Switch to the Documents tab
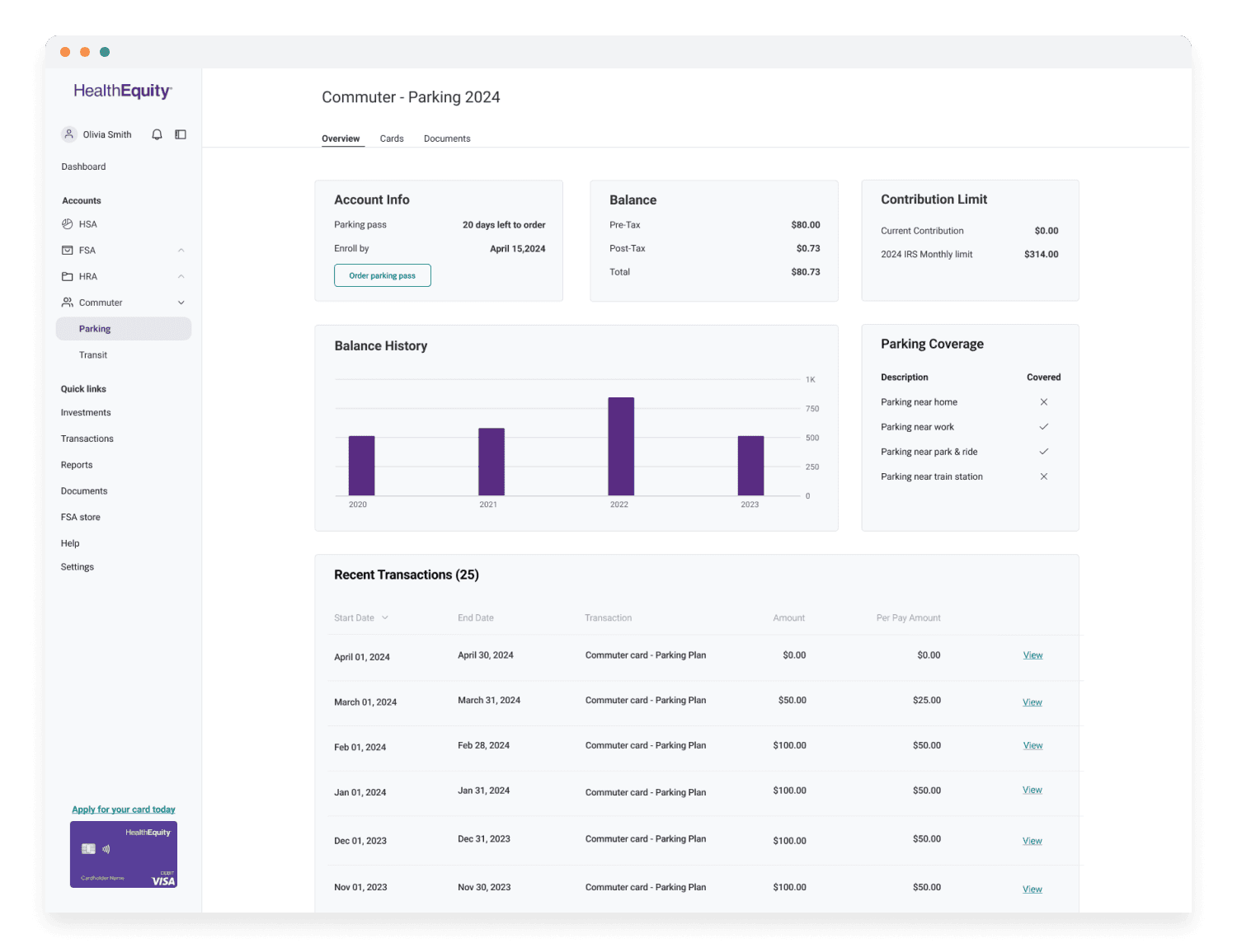Viewport: 1237px width, 948px height. tap(447, 138)
